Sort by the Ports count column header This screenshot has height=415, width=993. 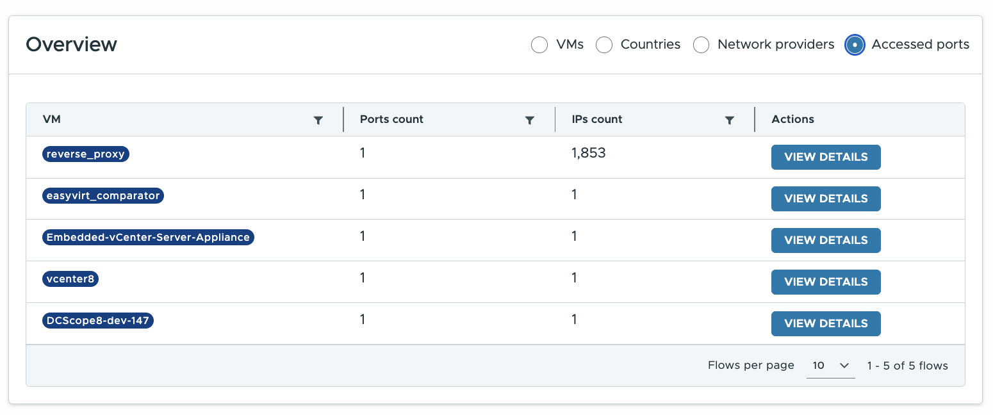(391, 119)
